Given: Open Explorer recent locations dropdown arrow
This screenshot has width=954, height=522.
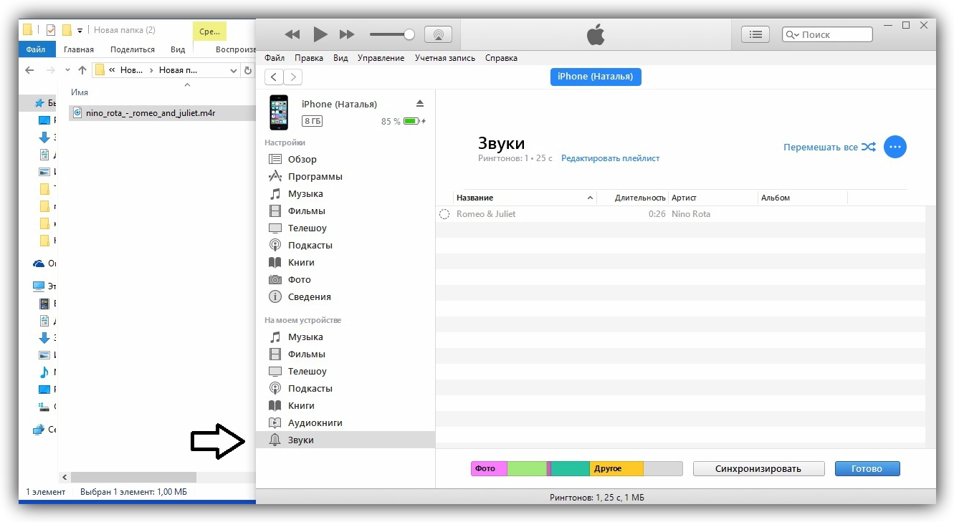Looking at the screenshot, I should coord(68,70).
